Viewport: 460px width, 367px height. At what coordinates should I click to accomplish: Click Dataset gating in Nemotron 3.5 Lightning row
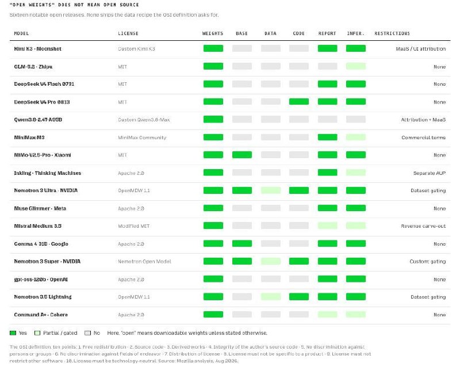[428, 297]
